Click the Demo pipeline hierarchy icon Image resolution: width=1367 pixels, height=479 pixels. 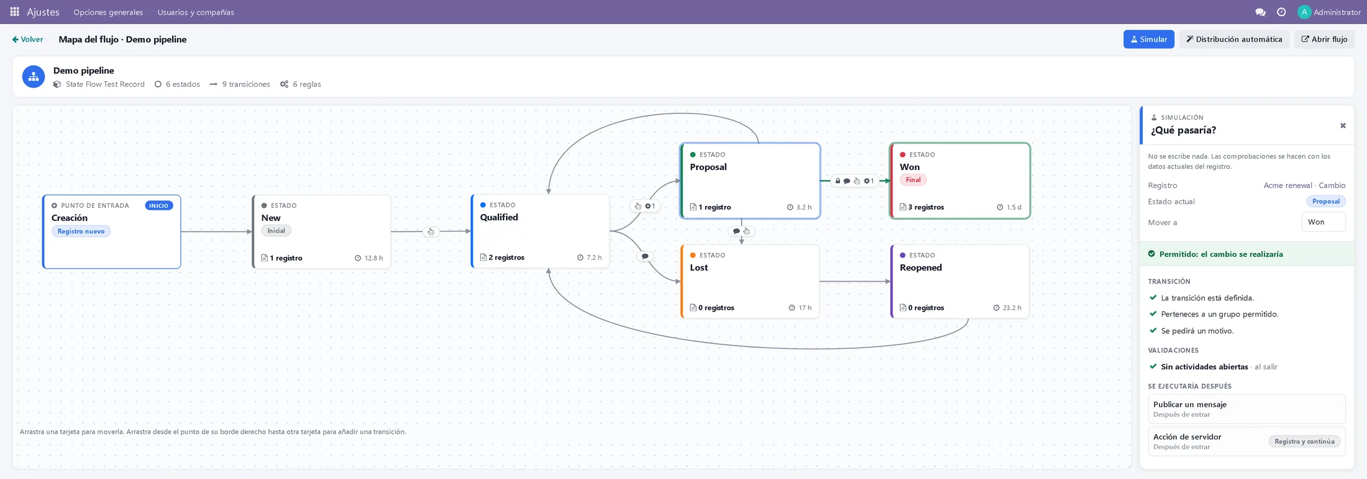[34, 77]
